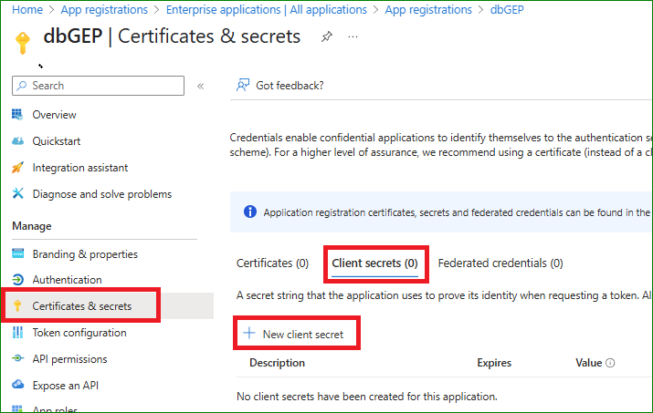Click the pin icon beside page title
Image resolution: width=653 pixels, height=413 pixels.
click(x=327, y=37)
